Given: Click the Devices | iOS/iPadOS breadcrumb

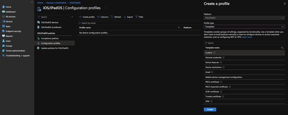Looking at the screenshot, I should 56,3.
